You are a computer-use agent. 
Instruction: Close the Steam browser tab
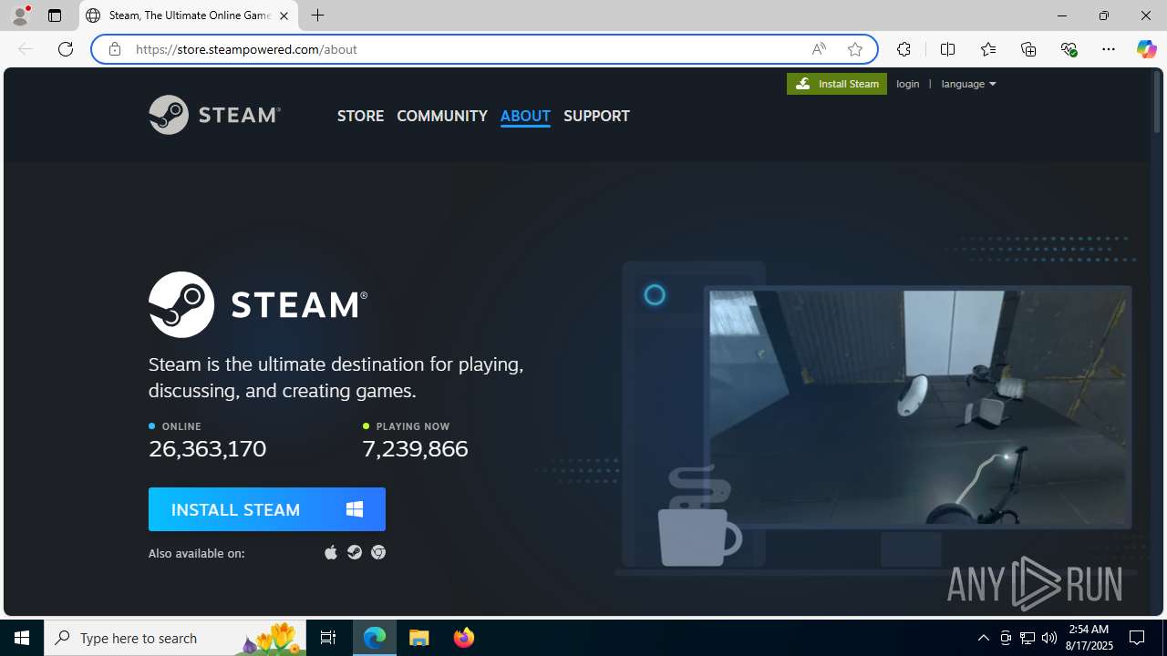tap(284, 15)
